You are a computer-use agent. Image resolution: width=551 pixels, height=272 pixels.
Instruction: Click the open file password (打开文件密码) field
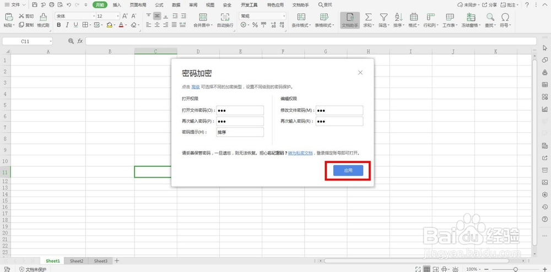pyautogui.click(x=240, y=110)
